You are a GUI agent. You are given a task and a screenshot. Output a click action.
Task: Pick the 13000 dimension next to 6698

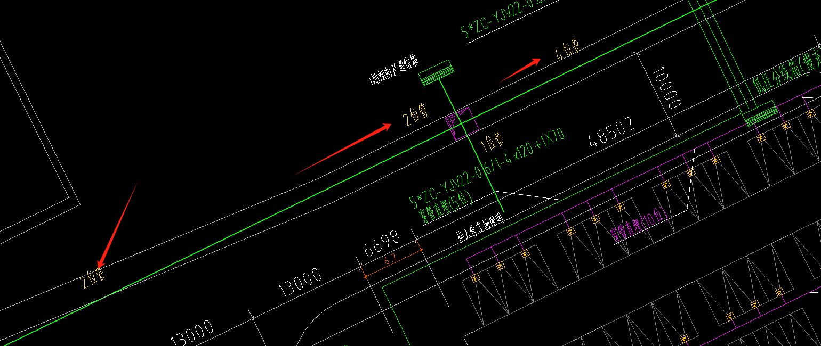(x=300, y=283)
